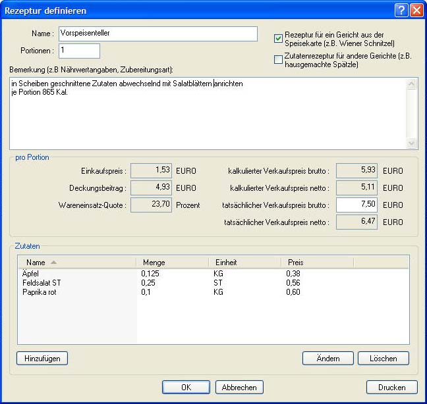Enable Zutatenrezeptur für andere Gerichte checkbox
The width and height of the screenshot is (427, 404).
click(x=278, y=59)
